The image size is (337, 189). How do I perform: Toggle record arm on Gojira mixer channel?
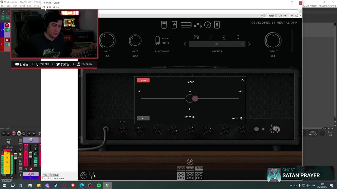[31, 169]
